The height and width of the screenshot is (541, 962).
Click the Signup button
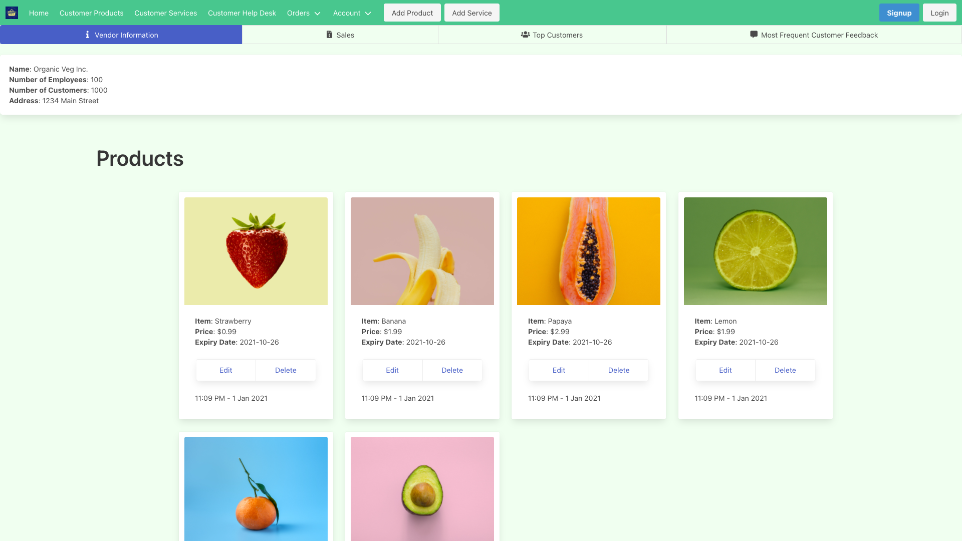pyautogui.click(x=899, y=13)
